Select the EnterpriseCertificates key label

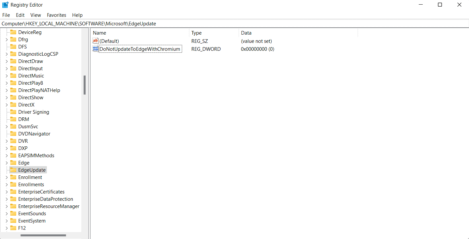(41, 192)
